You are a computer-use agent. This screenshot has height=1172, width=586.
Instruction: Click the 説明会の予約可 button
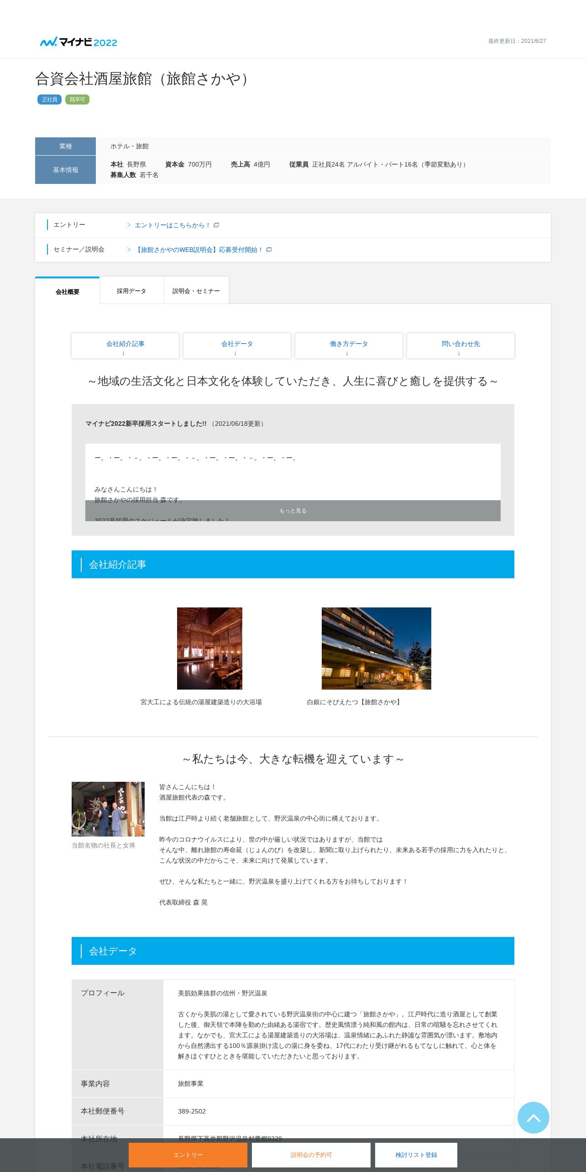click(x=311, y=1155)
